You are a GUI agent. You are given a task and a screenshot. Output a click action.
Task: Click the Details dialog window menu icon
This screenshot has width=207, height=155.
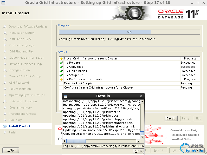(66, 96)
